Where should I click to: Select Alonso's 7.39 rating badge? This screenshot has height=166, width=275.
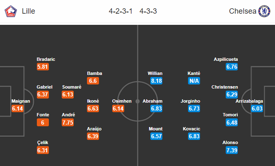[x=232, y=150]
